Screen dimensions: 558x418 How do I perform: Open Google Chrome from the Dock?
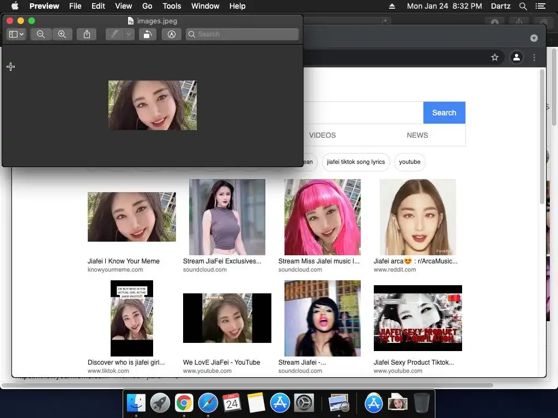pyautogui.click(x=184, y=403)
